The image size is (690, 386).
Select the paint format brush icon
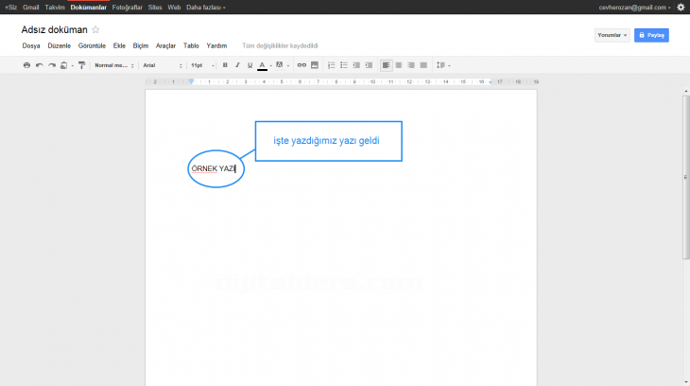click(81, 65)
